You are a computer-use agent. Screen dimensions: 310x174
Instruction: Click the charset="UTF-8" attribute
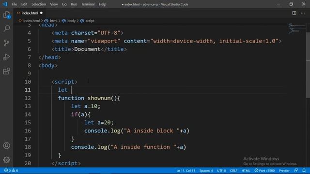tap(96, 33)
